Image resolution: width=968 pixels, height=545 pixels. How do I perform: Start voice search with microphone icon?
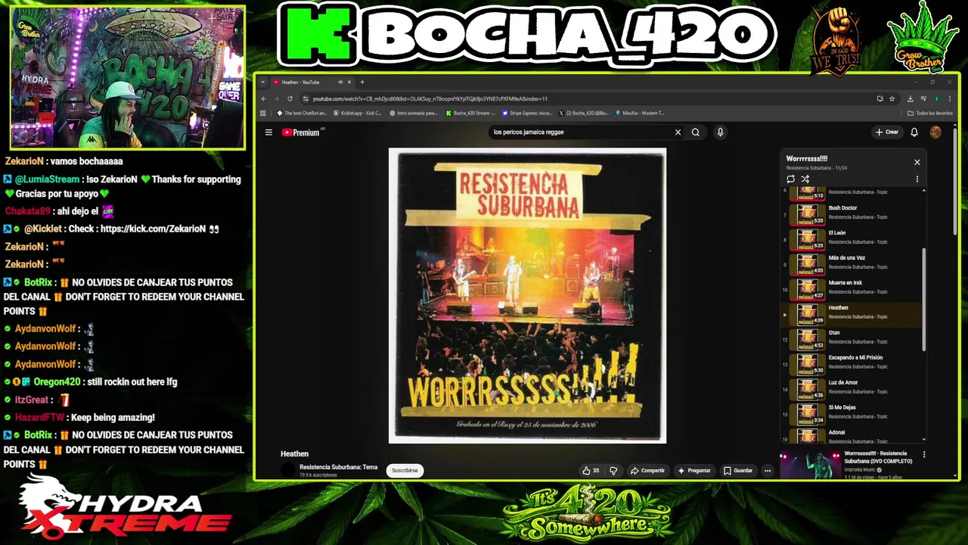(x=720, y=132)
